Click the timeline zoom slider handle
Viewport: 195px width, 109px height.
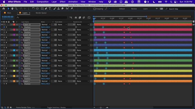[101, 108]
